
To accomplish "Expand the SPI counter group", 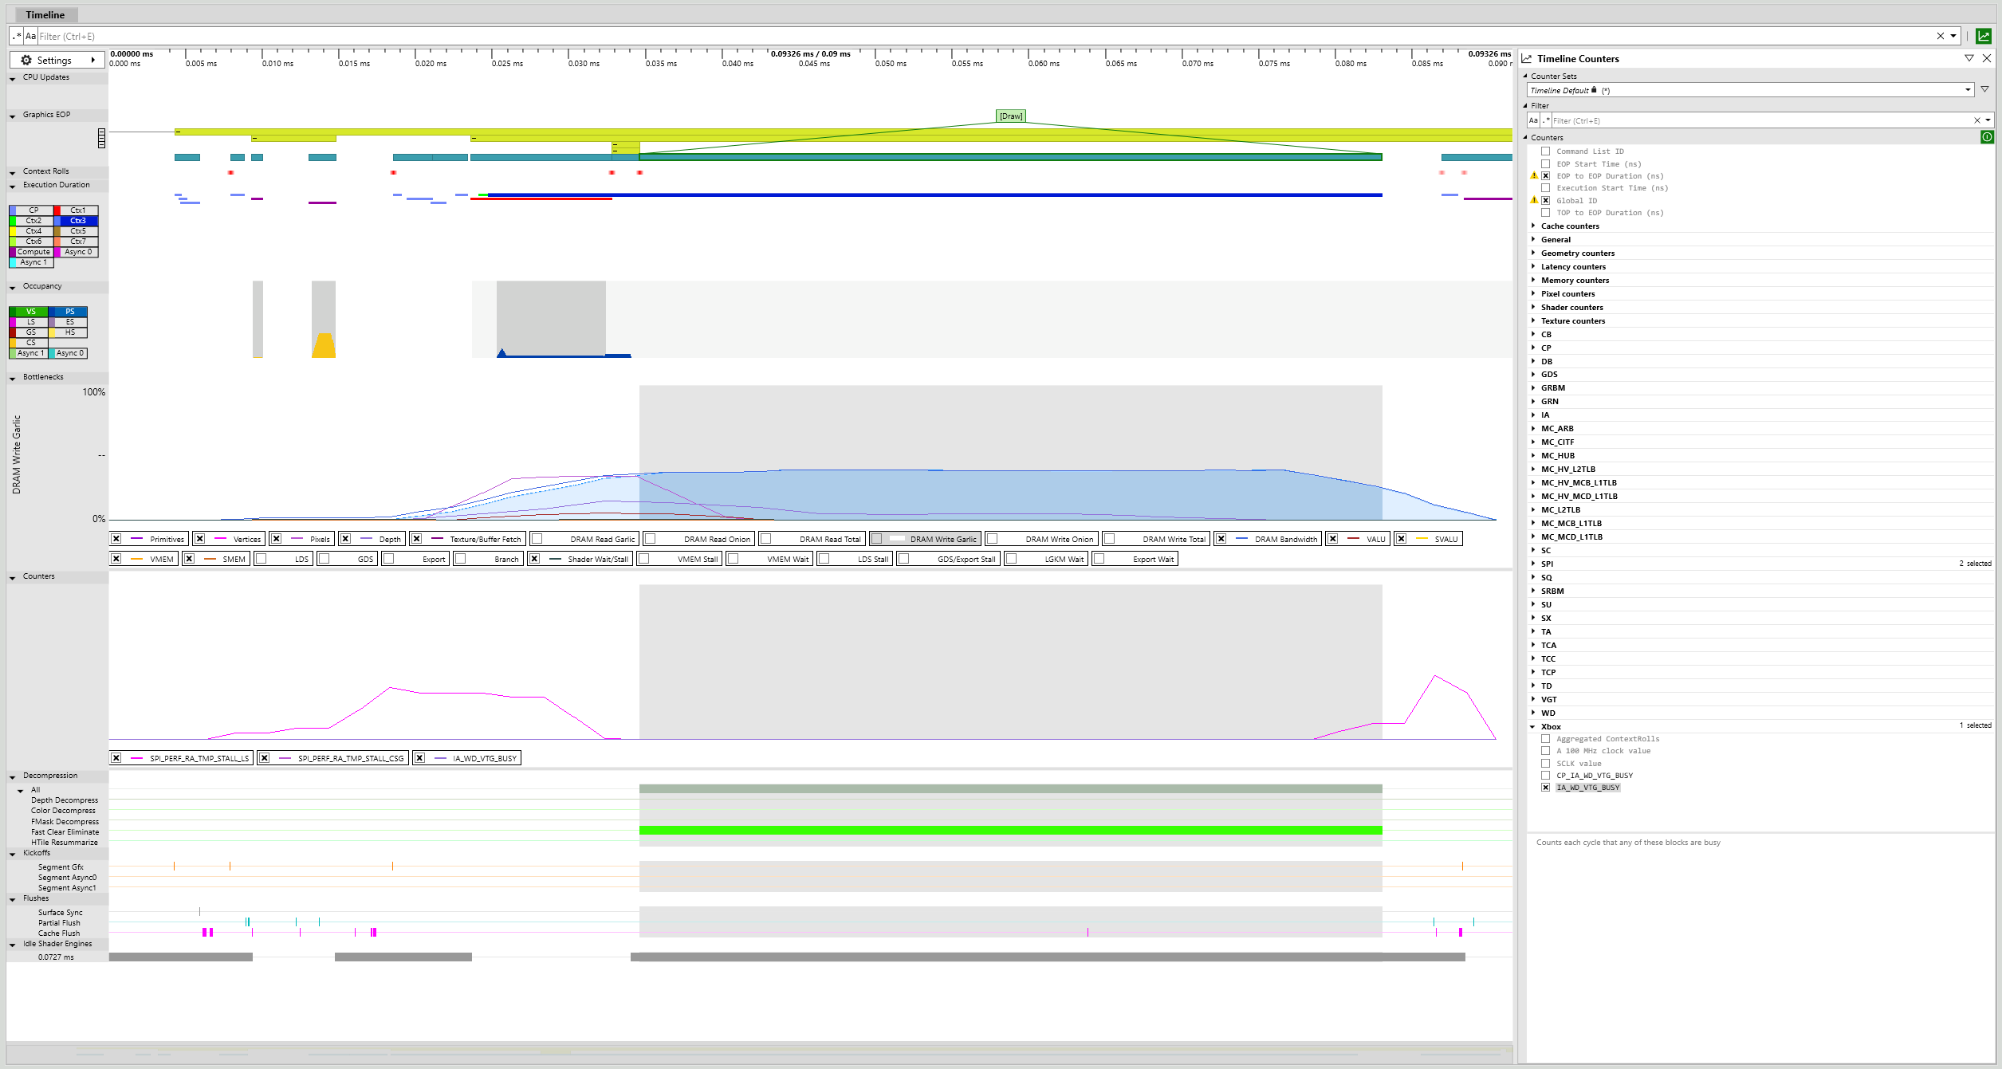I will 1532,564.
